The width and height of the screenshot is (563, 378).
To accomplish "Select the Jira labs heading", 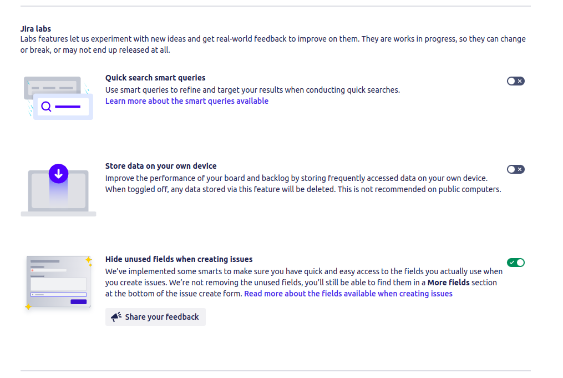I will pos(34,28).
